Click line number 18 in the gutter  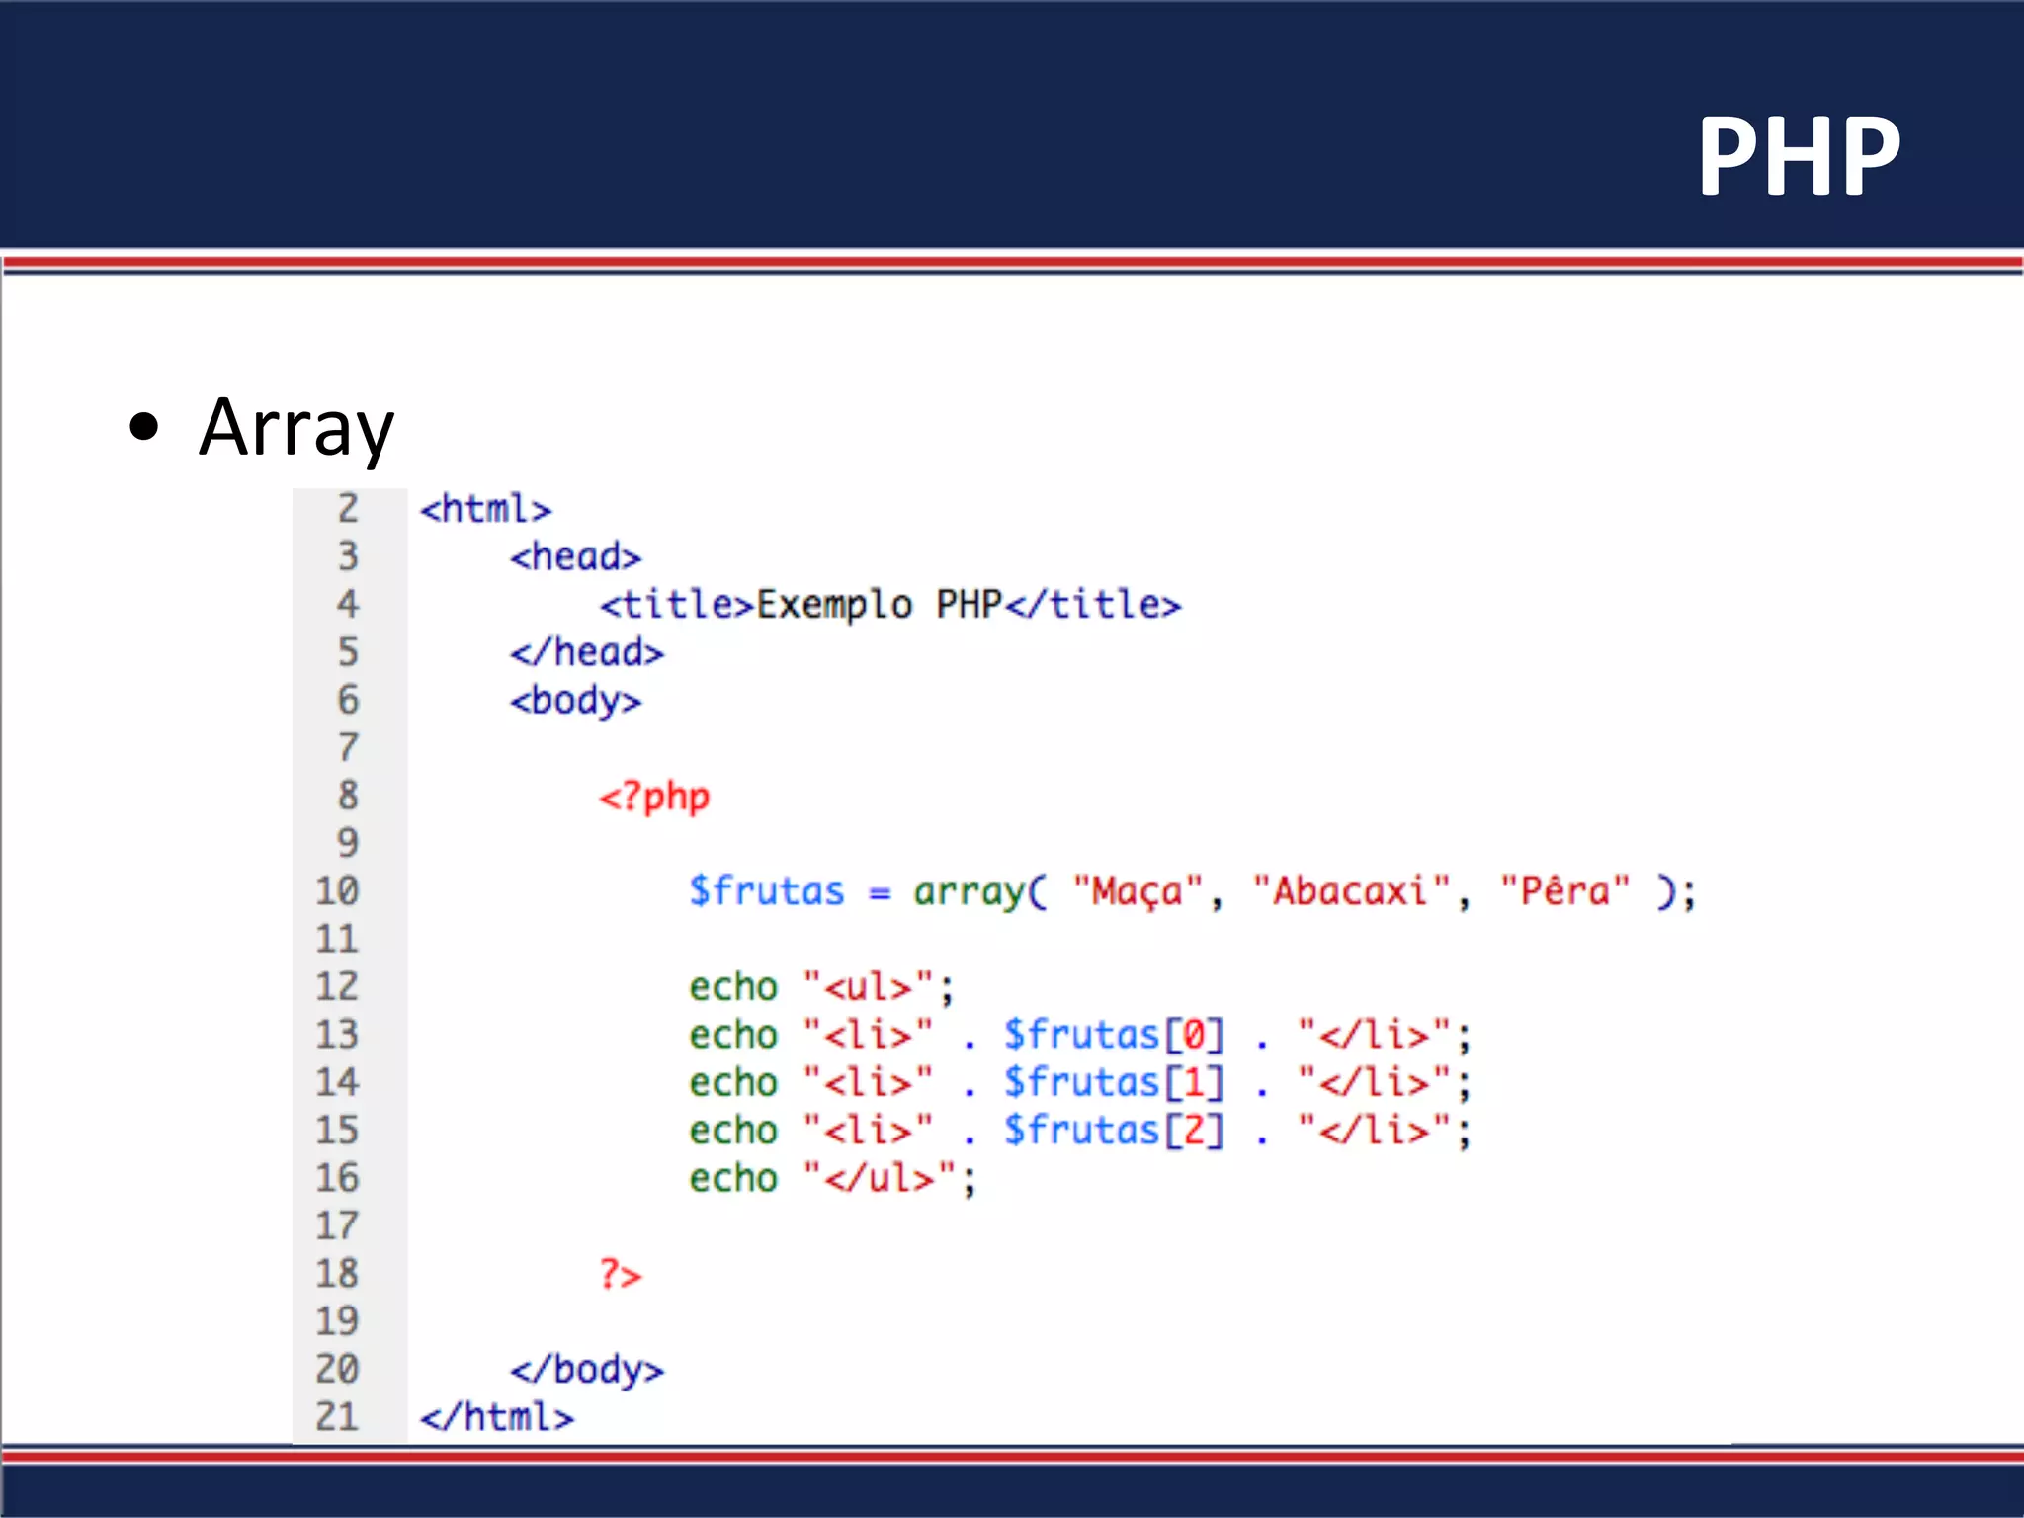click(337, 1274)
